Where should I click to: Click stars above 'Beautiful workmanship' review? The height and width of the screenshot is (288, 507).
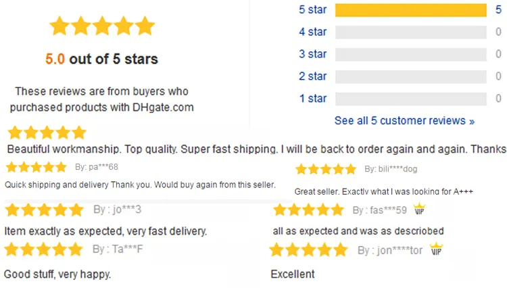(47, 133)
